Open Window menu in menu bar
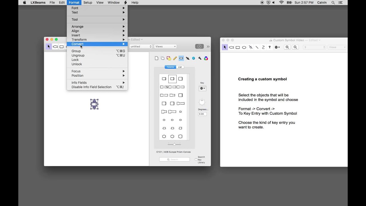The height and width of the screenshot is (206, 366). [114, 3]
